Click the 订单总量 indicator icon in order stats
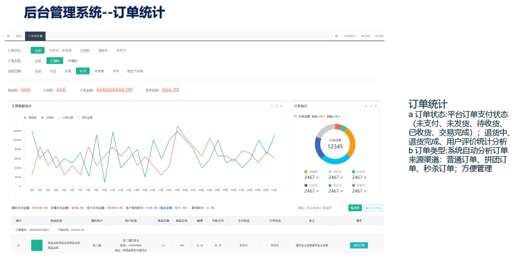 296,116
